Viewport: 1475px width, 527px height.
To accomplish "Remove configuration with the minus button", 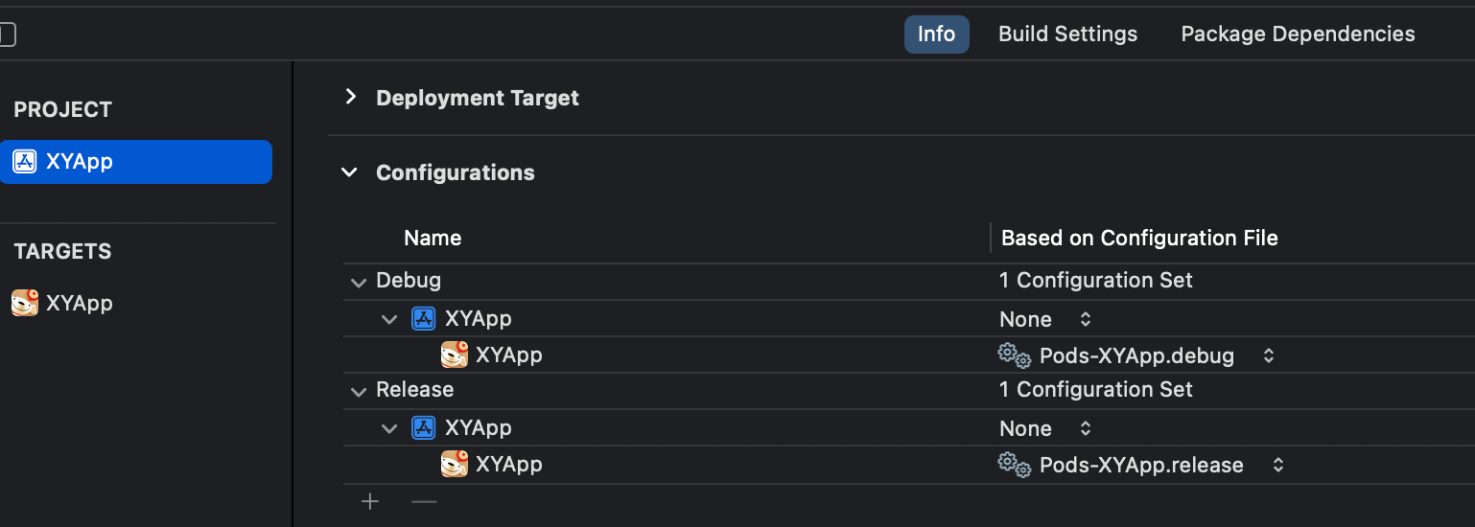I will click(424, 501).
